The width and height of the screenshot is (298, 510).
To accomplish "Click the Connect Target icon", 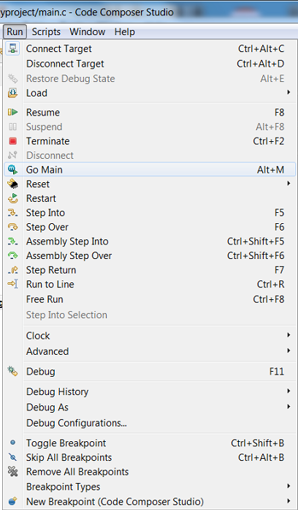I will coord(12,48).
